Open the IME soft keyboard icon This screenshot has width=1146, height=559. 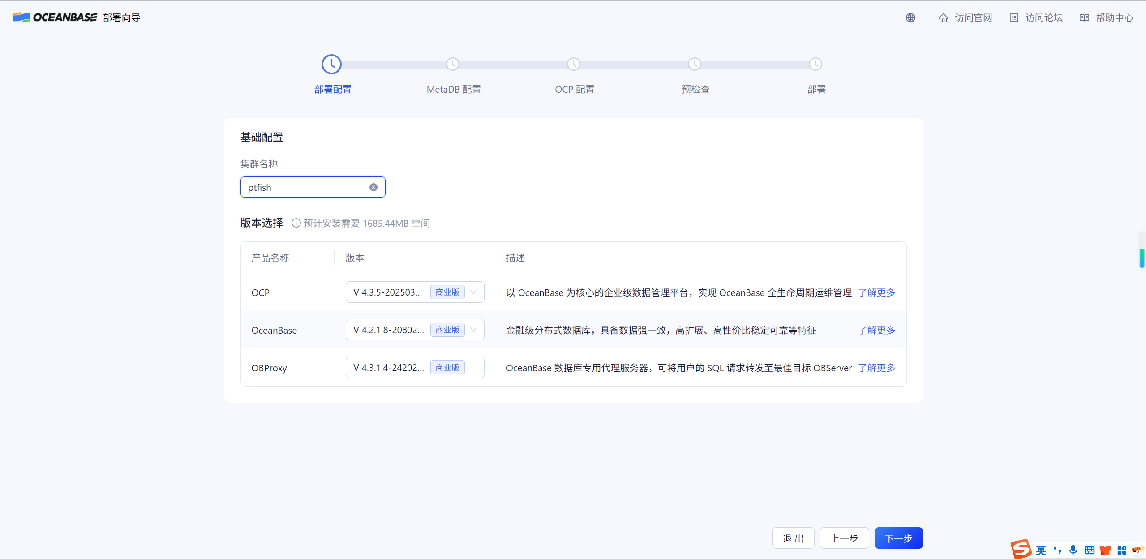coord(1090,550)
